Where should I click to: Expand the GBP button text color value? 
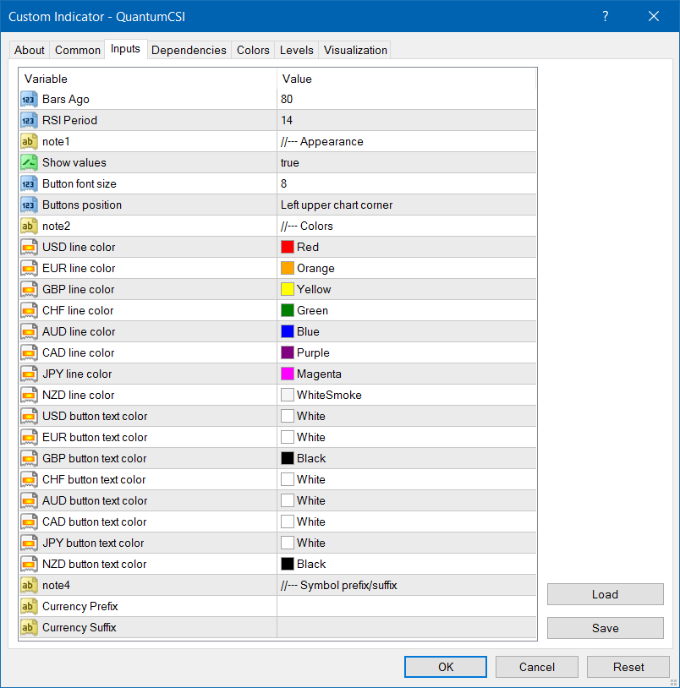click(x=406, y=458)
